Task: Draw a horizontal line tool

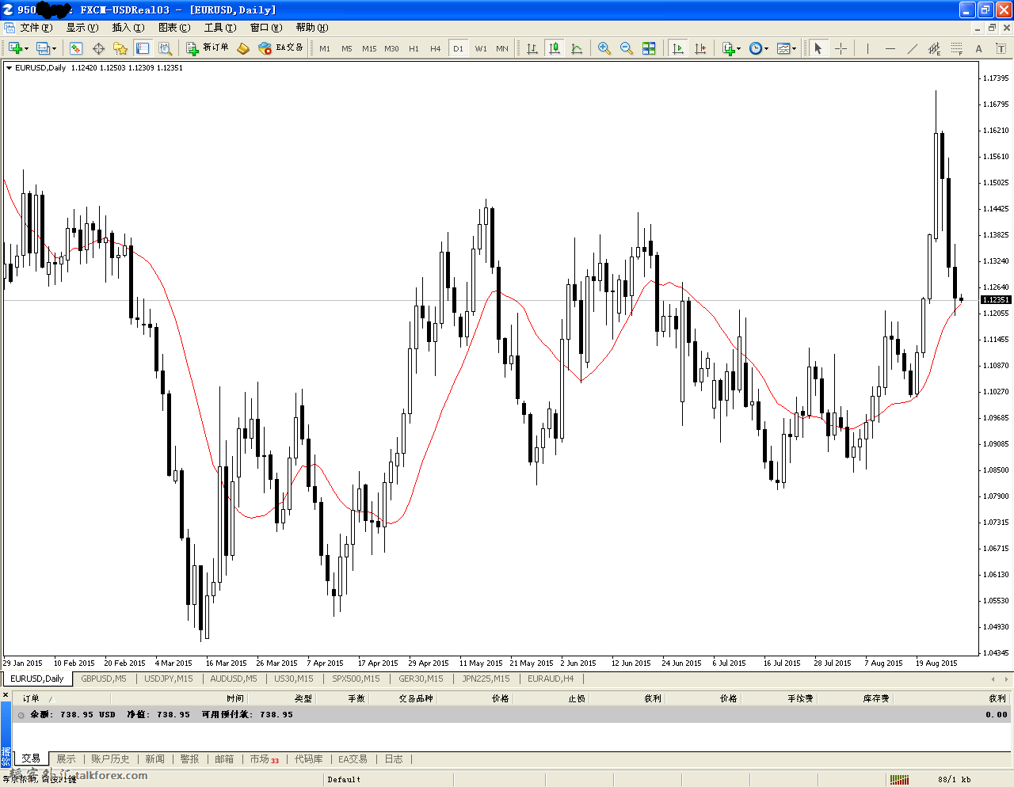Action: click(x=890, y=48)
